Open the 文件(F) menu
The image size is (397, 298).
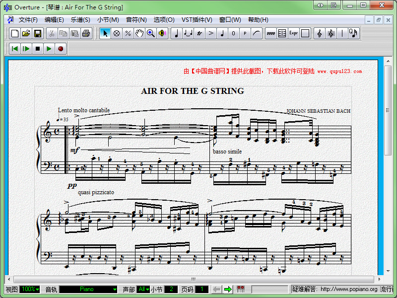[28, 20]
